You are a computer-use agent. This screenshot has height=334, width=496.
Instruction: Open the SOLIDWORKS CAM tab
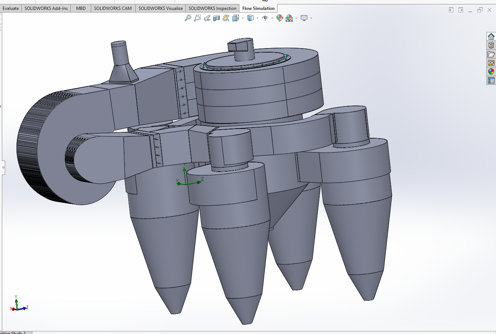point(113,8)
